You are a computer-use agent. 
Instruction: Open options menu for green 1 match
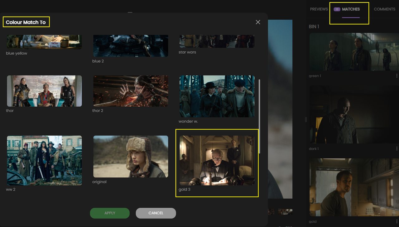point(397,76)
